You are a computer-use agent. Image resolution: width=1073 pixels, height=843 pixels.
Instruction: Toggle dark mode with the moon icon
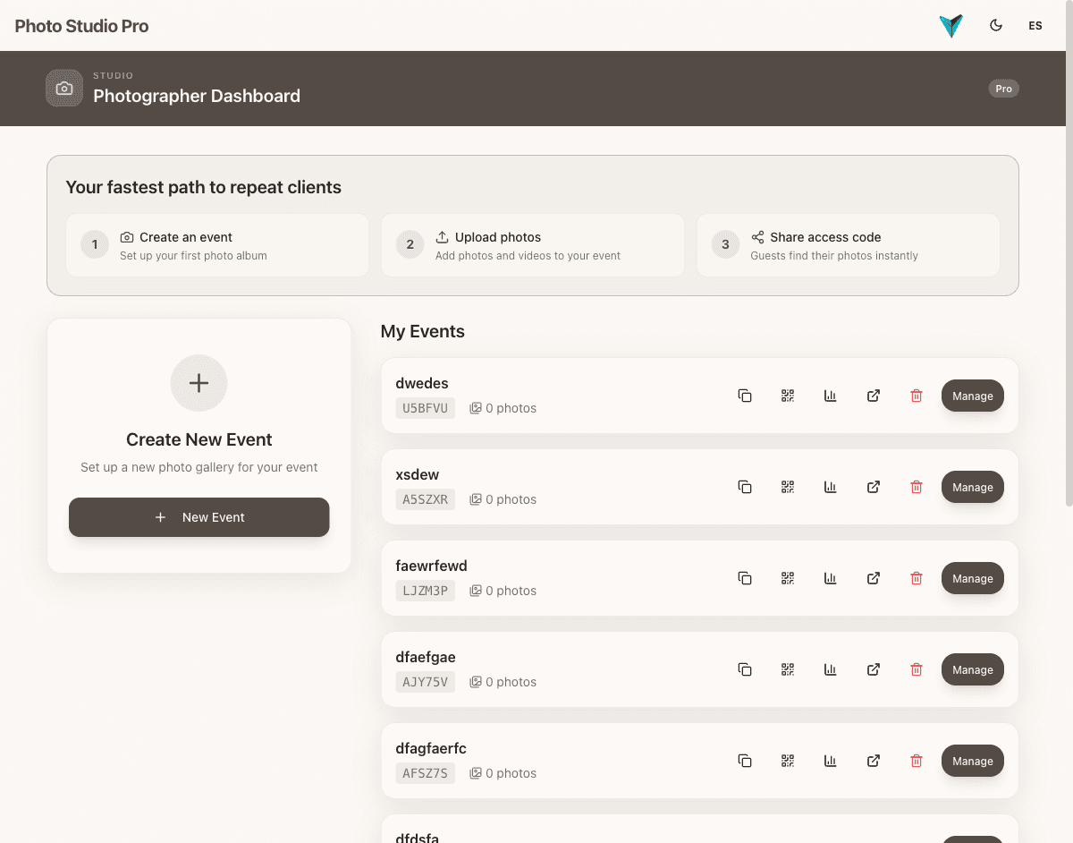(996, 26)
